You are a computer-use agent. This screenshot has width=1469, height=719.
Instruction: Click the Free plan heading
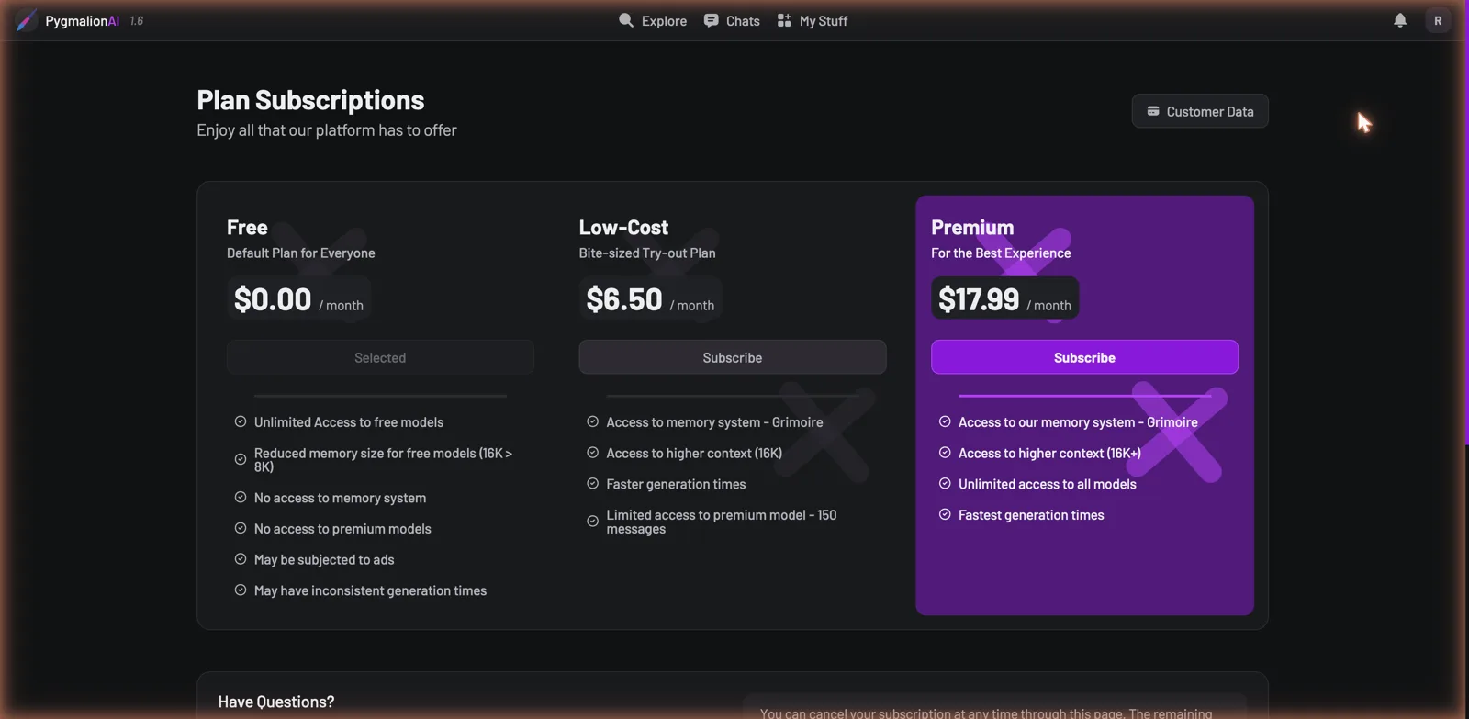click(247, 227)
